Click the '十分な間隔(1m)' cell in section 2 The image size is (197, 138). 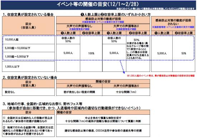(x=126, y=92)
